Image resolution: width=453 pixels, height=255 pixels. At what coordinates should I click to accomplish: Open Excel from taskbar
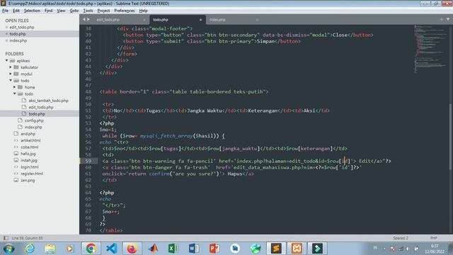[173, 249]
